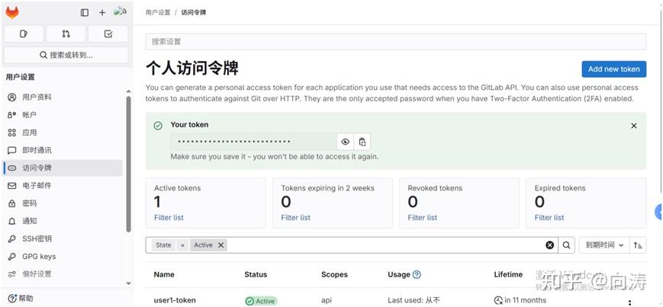The image size is (663, 307).
Task: Click the in 11 months lifetime cell
Action: coord(520,300)
